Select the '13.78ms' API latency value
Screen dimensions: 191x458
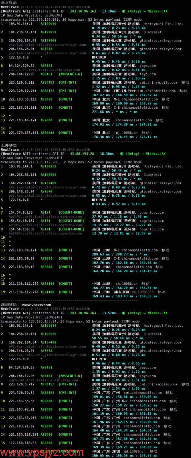[x=108, y=11]
